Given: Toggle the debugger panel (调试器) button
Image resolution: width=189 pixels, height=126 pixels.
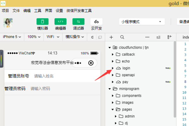Looking at the screenshot, I should click(x=78, y=22).
